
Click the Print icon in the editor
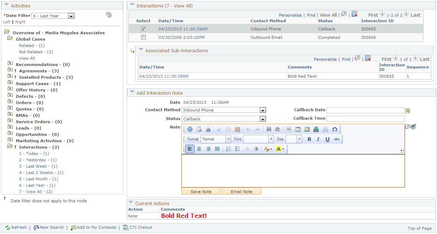208,129
